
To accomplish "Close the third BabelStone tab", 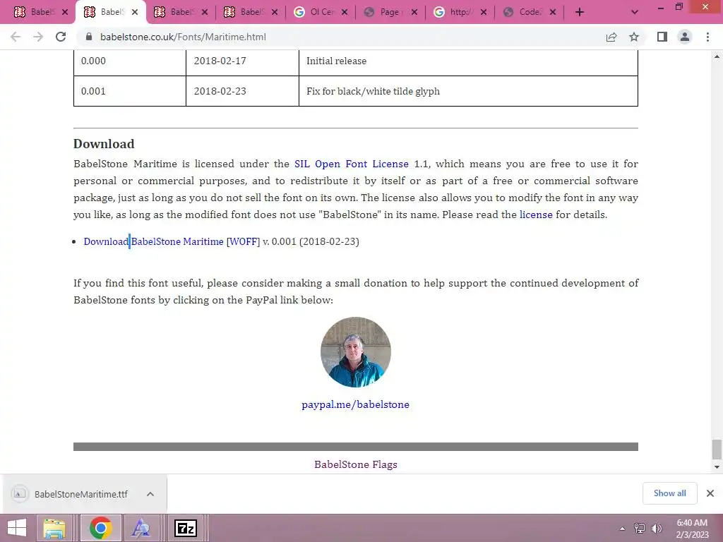I will pyautogui.click(x=205, y=13).
